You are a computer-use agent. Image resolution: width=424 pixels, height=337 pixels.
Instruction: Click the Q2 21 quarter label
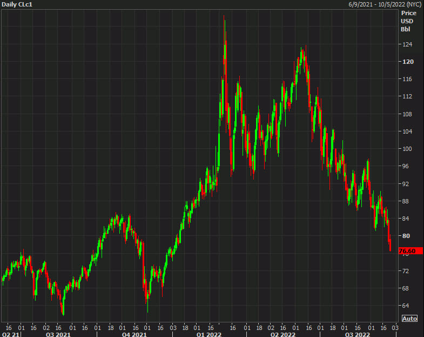pyautogui.click(x=11, y=334)
